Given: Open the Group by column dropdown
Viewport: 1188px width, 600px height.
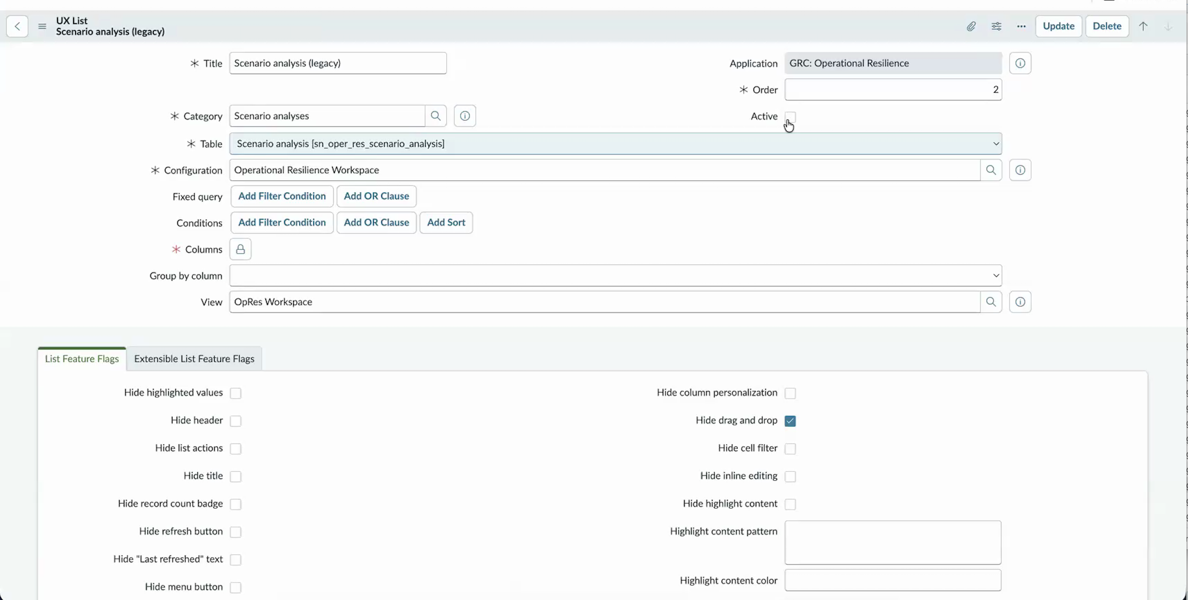Looking at the screenshot, I should coord(616,275).
